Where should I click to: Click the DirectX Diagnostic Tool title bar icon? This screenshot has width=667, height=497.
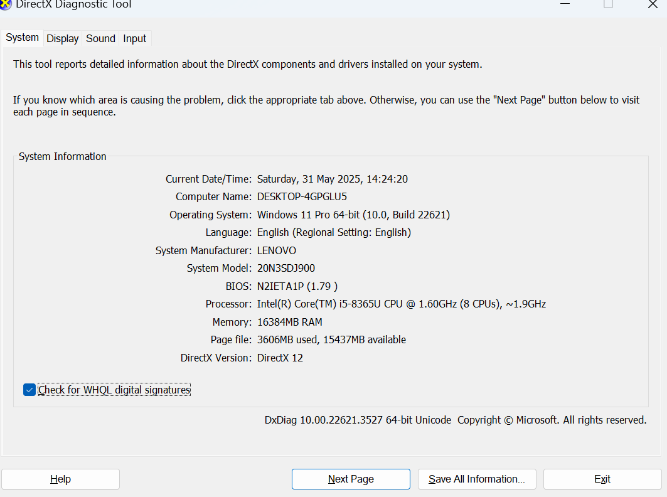click(7, 5)
